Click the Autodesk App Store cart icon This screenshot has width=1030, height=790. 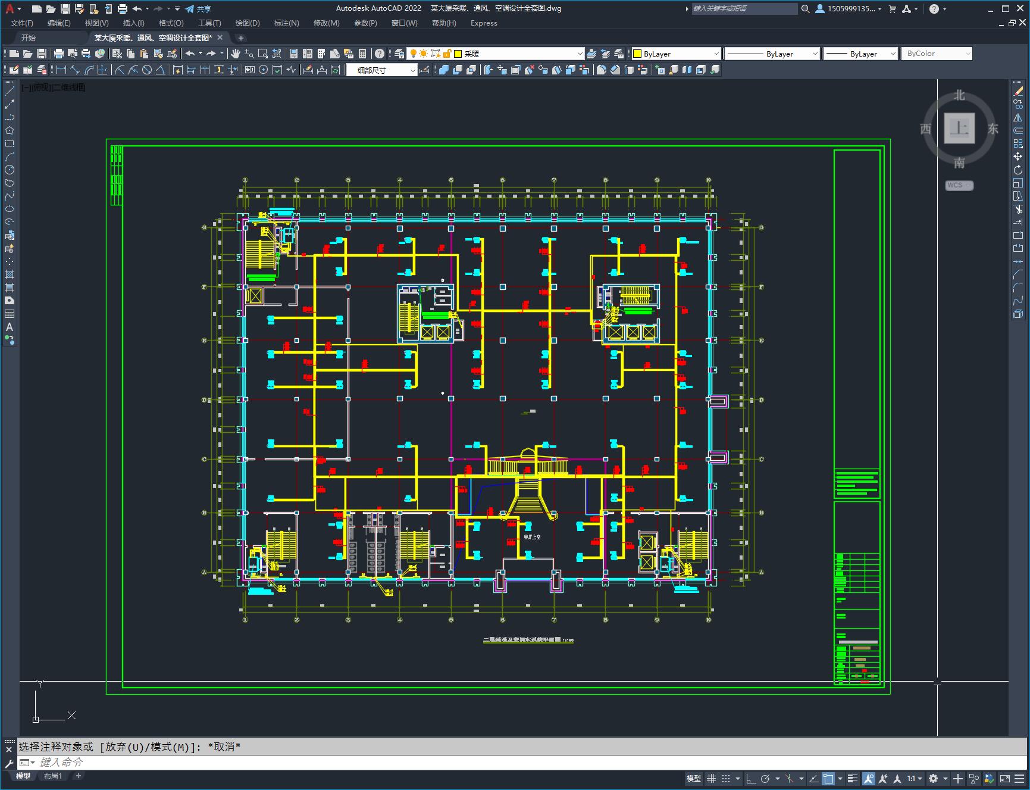[892, 8]
